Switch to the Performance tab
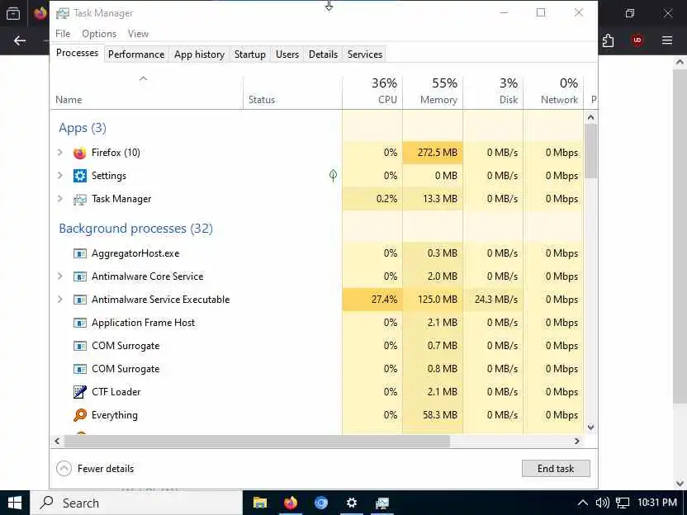Viewport: 687px width, 515px height. tap(136, 54)
